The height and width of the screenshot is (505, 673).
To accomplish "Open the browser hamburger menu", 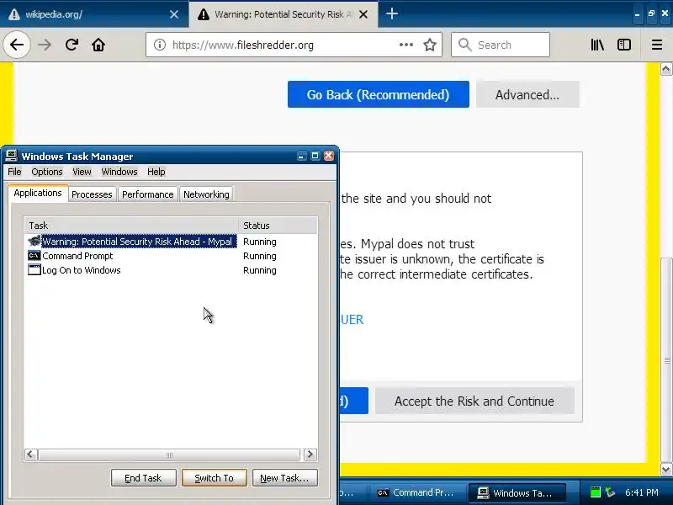I will tap(657, 45).
